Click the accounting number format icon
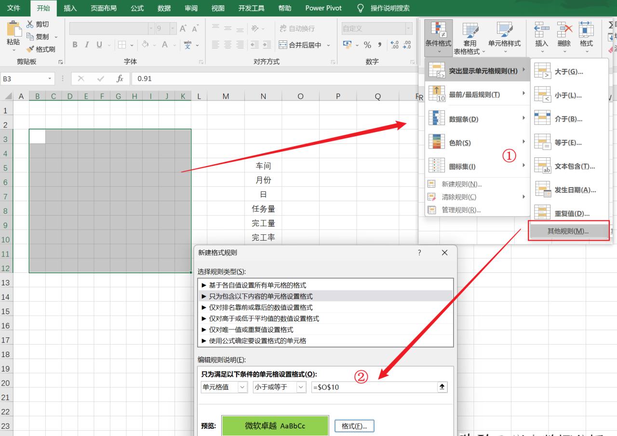617x436 pixels. (347, 45)
